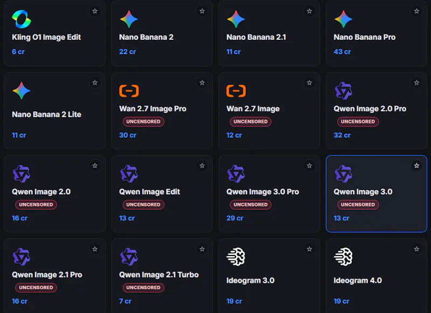Viewport: 431px width, 313px height.
Task: Select the Nano Banana Pro title
Action: 365,37
